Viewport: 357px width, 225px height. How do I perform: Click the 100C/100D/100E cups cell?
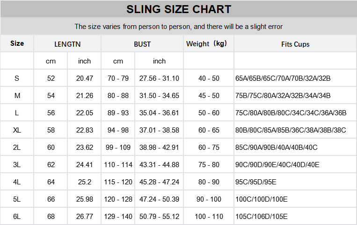pyautogui.click(x=261, y=199)
